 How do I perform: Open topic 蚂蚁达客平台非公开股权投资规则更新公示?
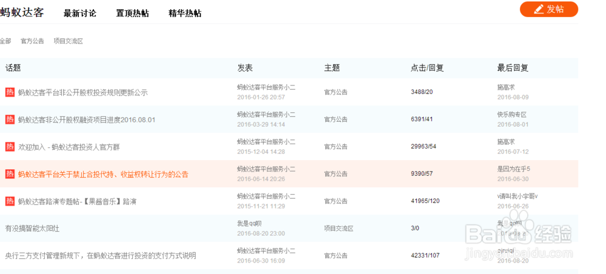[83, 93]
